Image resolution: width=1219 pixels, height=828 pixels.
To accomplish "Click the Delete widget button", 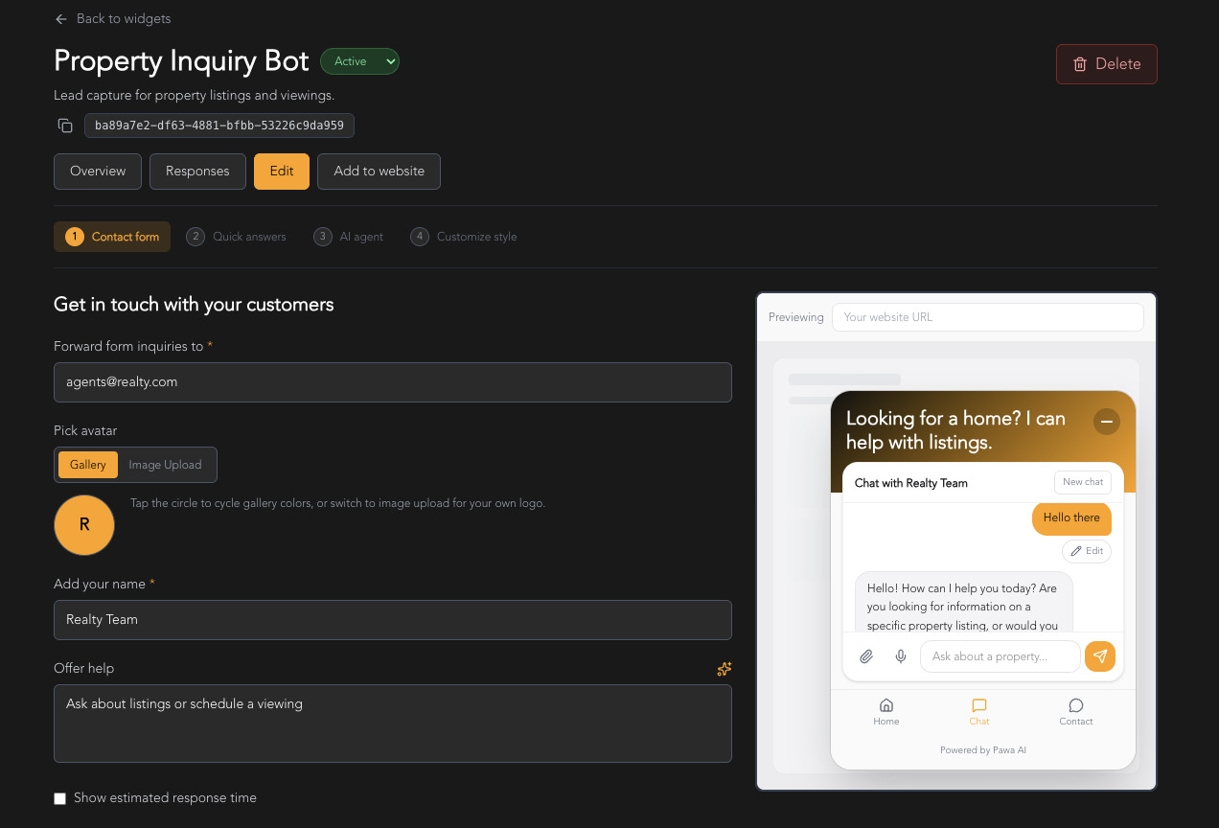I will coord(1107,64).
